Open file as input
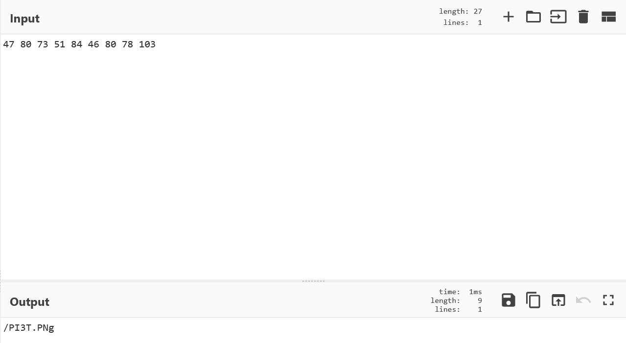 pyautogui.click(x=558, y=17)
